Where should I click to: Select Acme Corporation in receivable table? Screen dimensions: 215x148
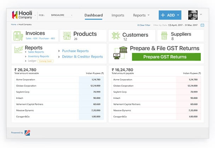pyautogui.click(x=59, y=79)
